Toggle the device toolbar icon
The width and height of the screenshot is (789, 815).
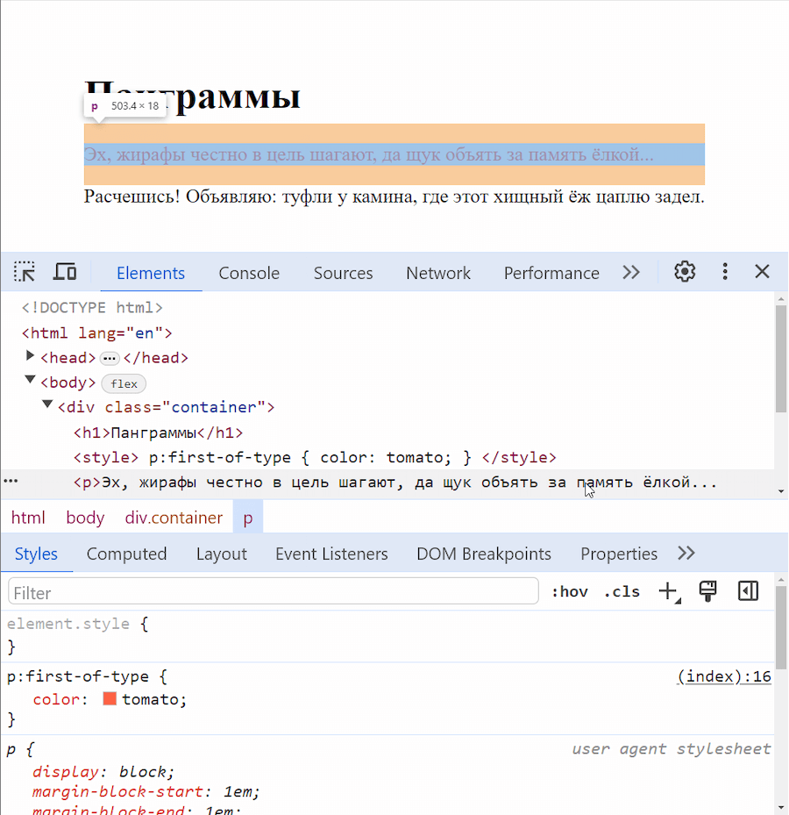click(65, 272)
